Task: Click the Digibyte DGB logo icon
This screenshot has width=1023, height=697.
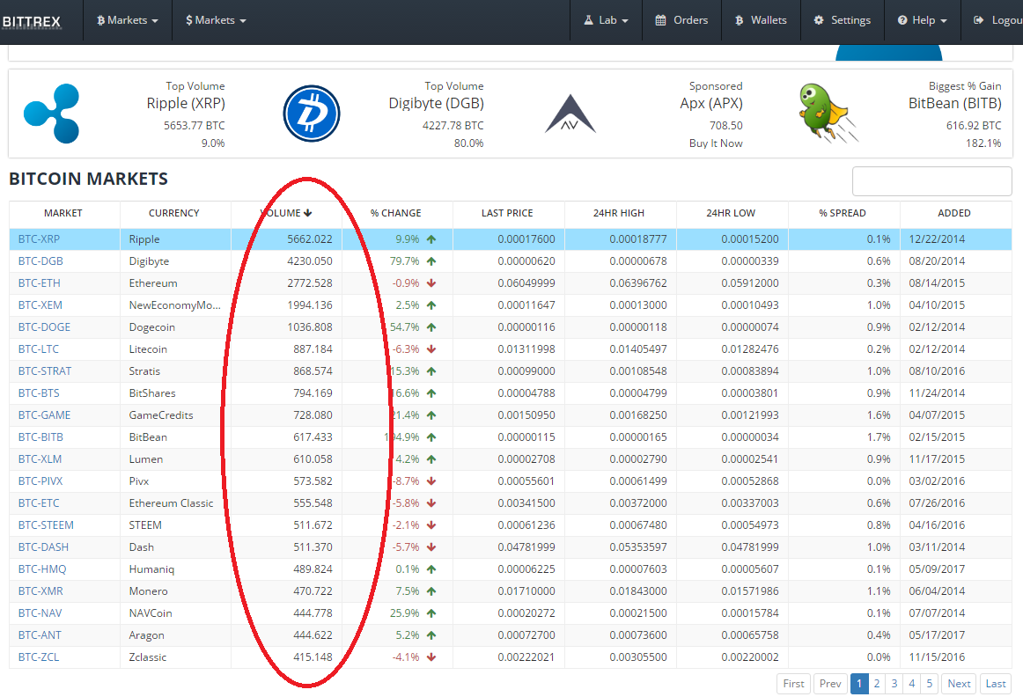Action: pos(311,114)
